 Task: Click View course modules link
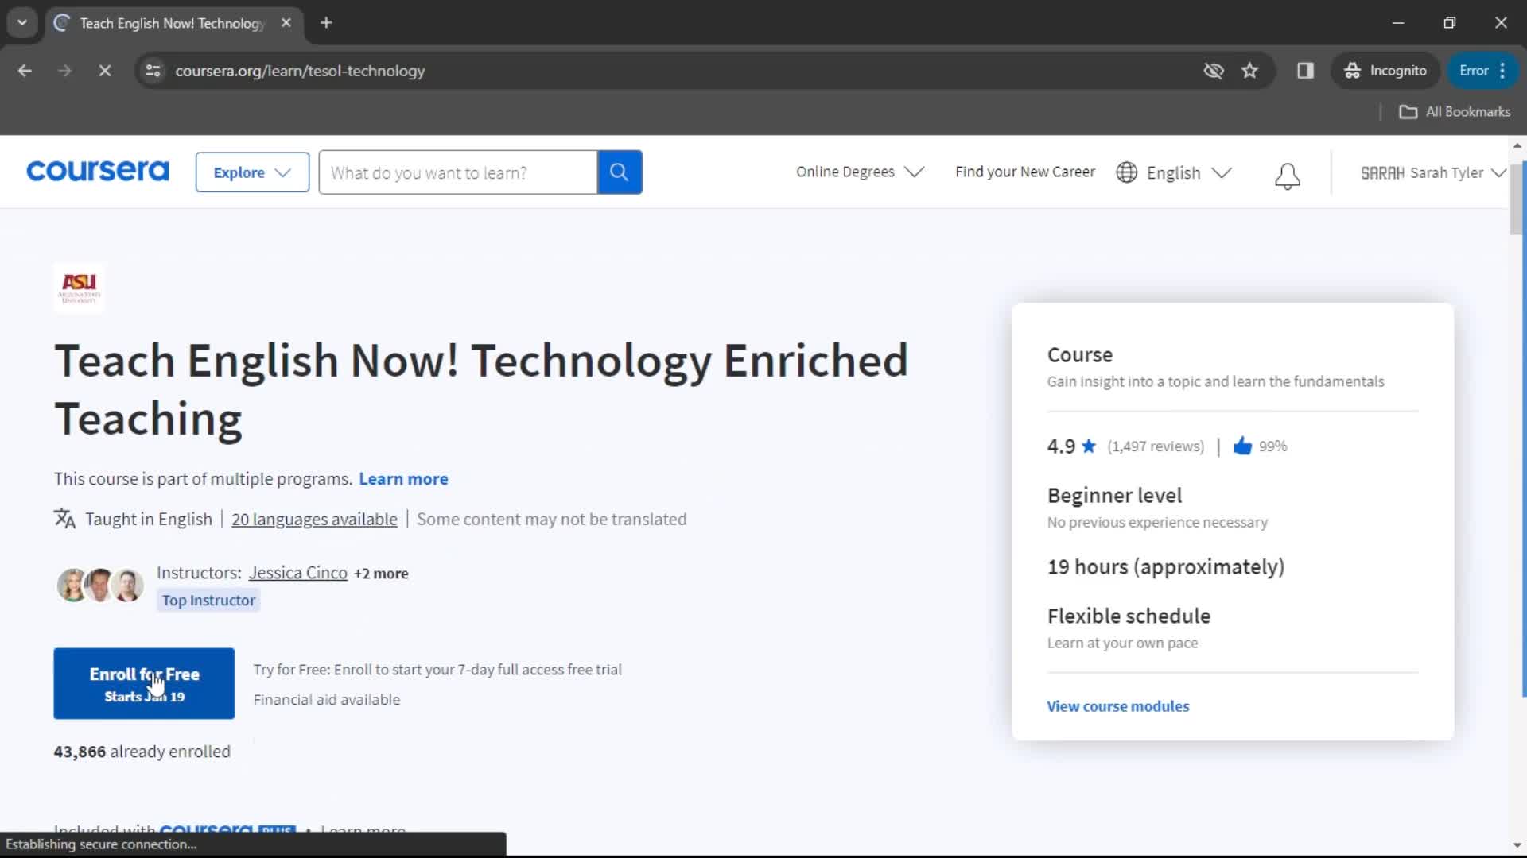[x=1117, y=706]
